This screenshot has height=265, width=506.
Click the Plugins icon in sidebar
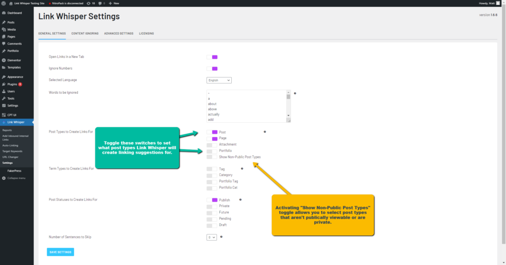tap(4, 84)
